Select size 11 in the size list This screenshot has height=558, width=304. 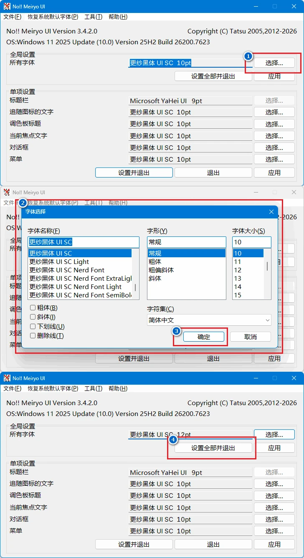point(248,261)
